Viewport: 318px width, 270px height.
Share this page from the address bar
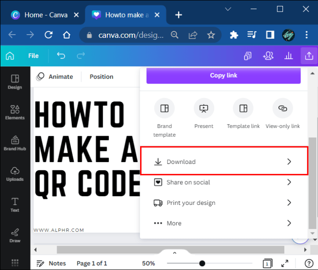point(193,35)
